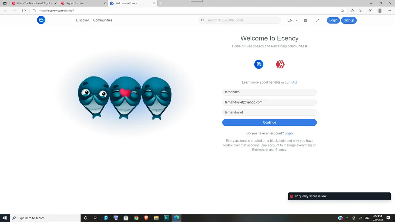Click the header Login button
This screenshot has width=395, height=222.
tap(333, 20)
